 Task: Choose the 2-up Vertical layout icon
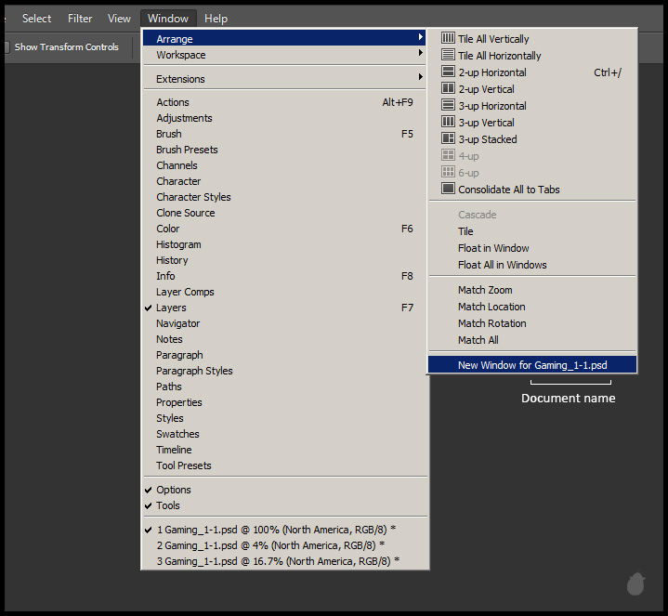click(448, 89)
